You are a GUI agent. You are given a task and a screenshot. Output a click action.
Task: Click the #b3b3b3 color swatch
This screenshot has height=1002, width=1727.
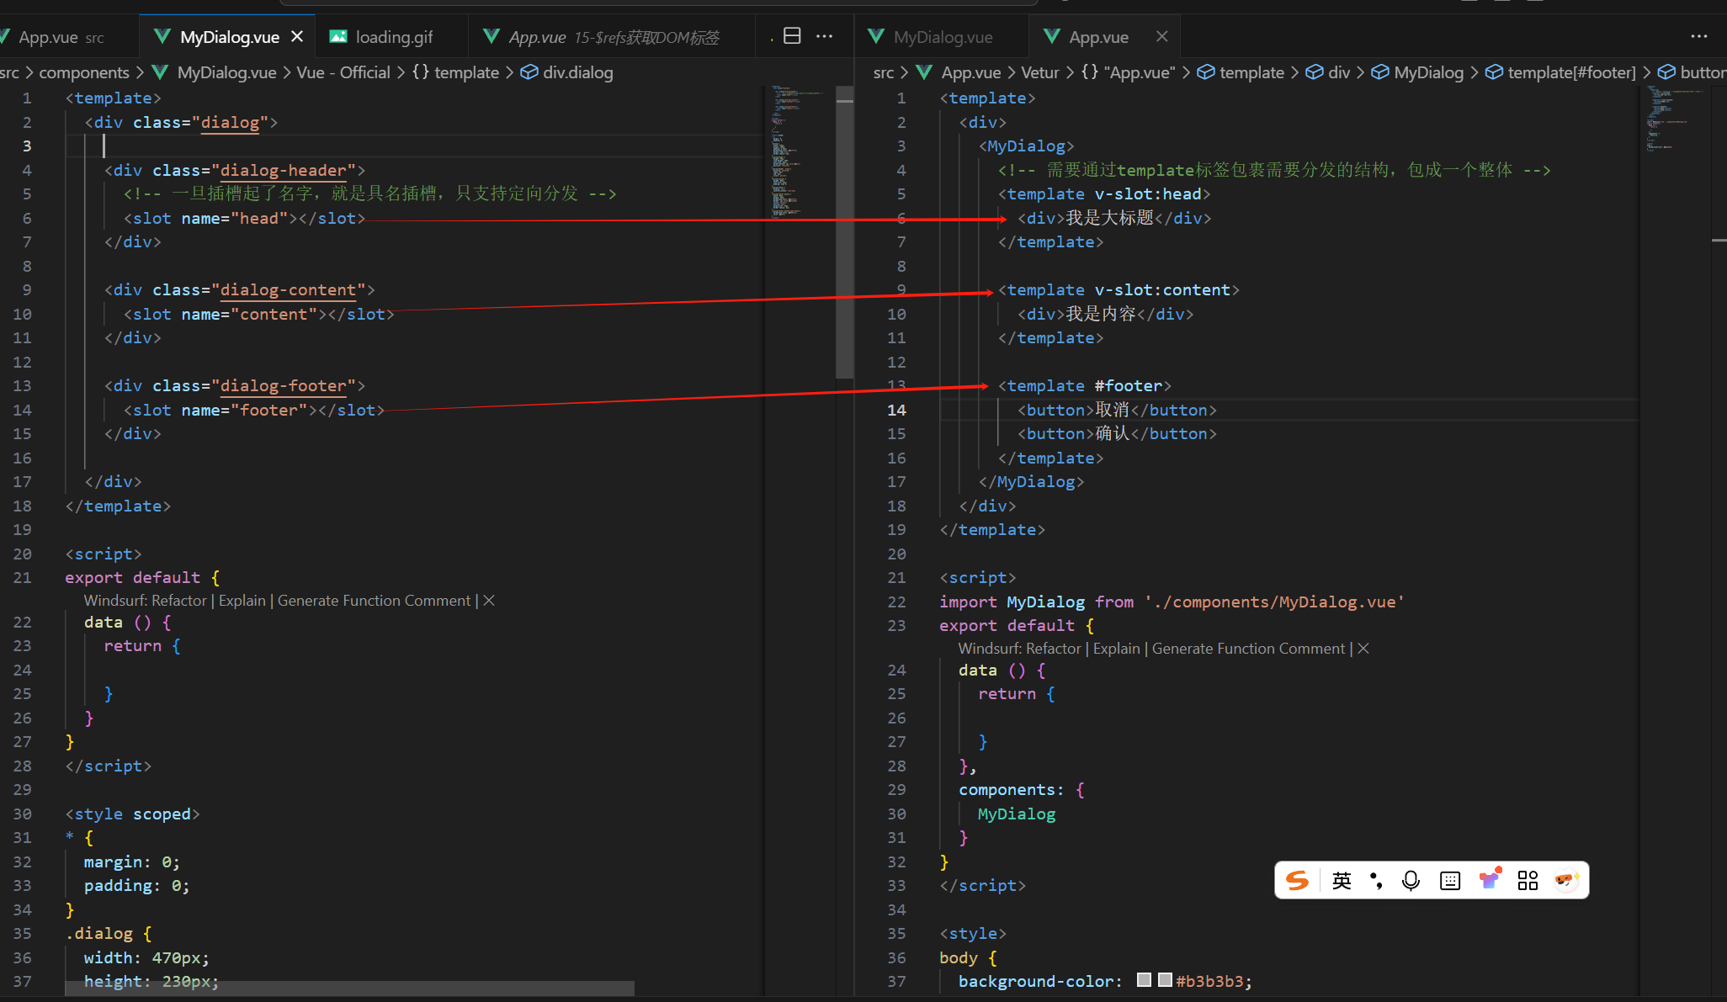pos(1165,980)
